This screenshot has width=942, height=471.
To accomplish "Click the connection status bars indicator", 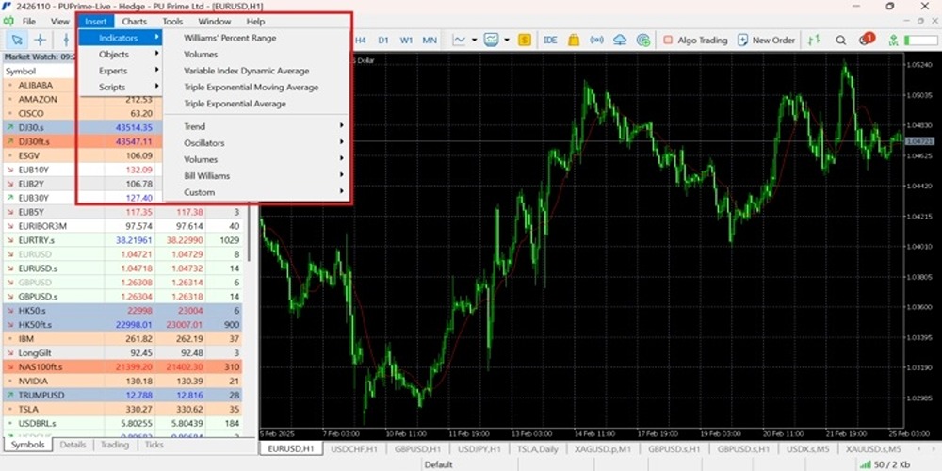I will [865, 464].
